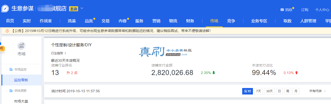Viewport: 331px width, 104px height.
Task: Click the amount 2,820,026.68
Action: (172, 73)
